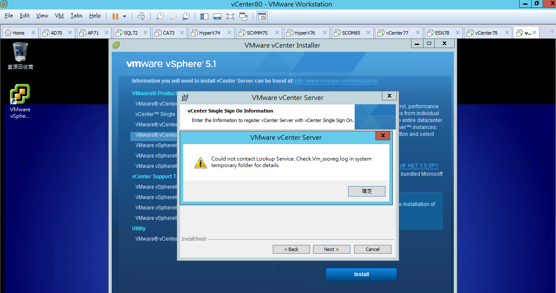
Task: Open the power options dropdown arrow beside pause
Action: (125, 16)
